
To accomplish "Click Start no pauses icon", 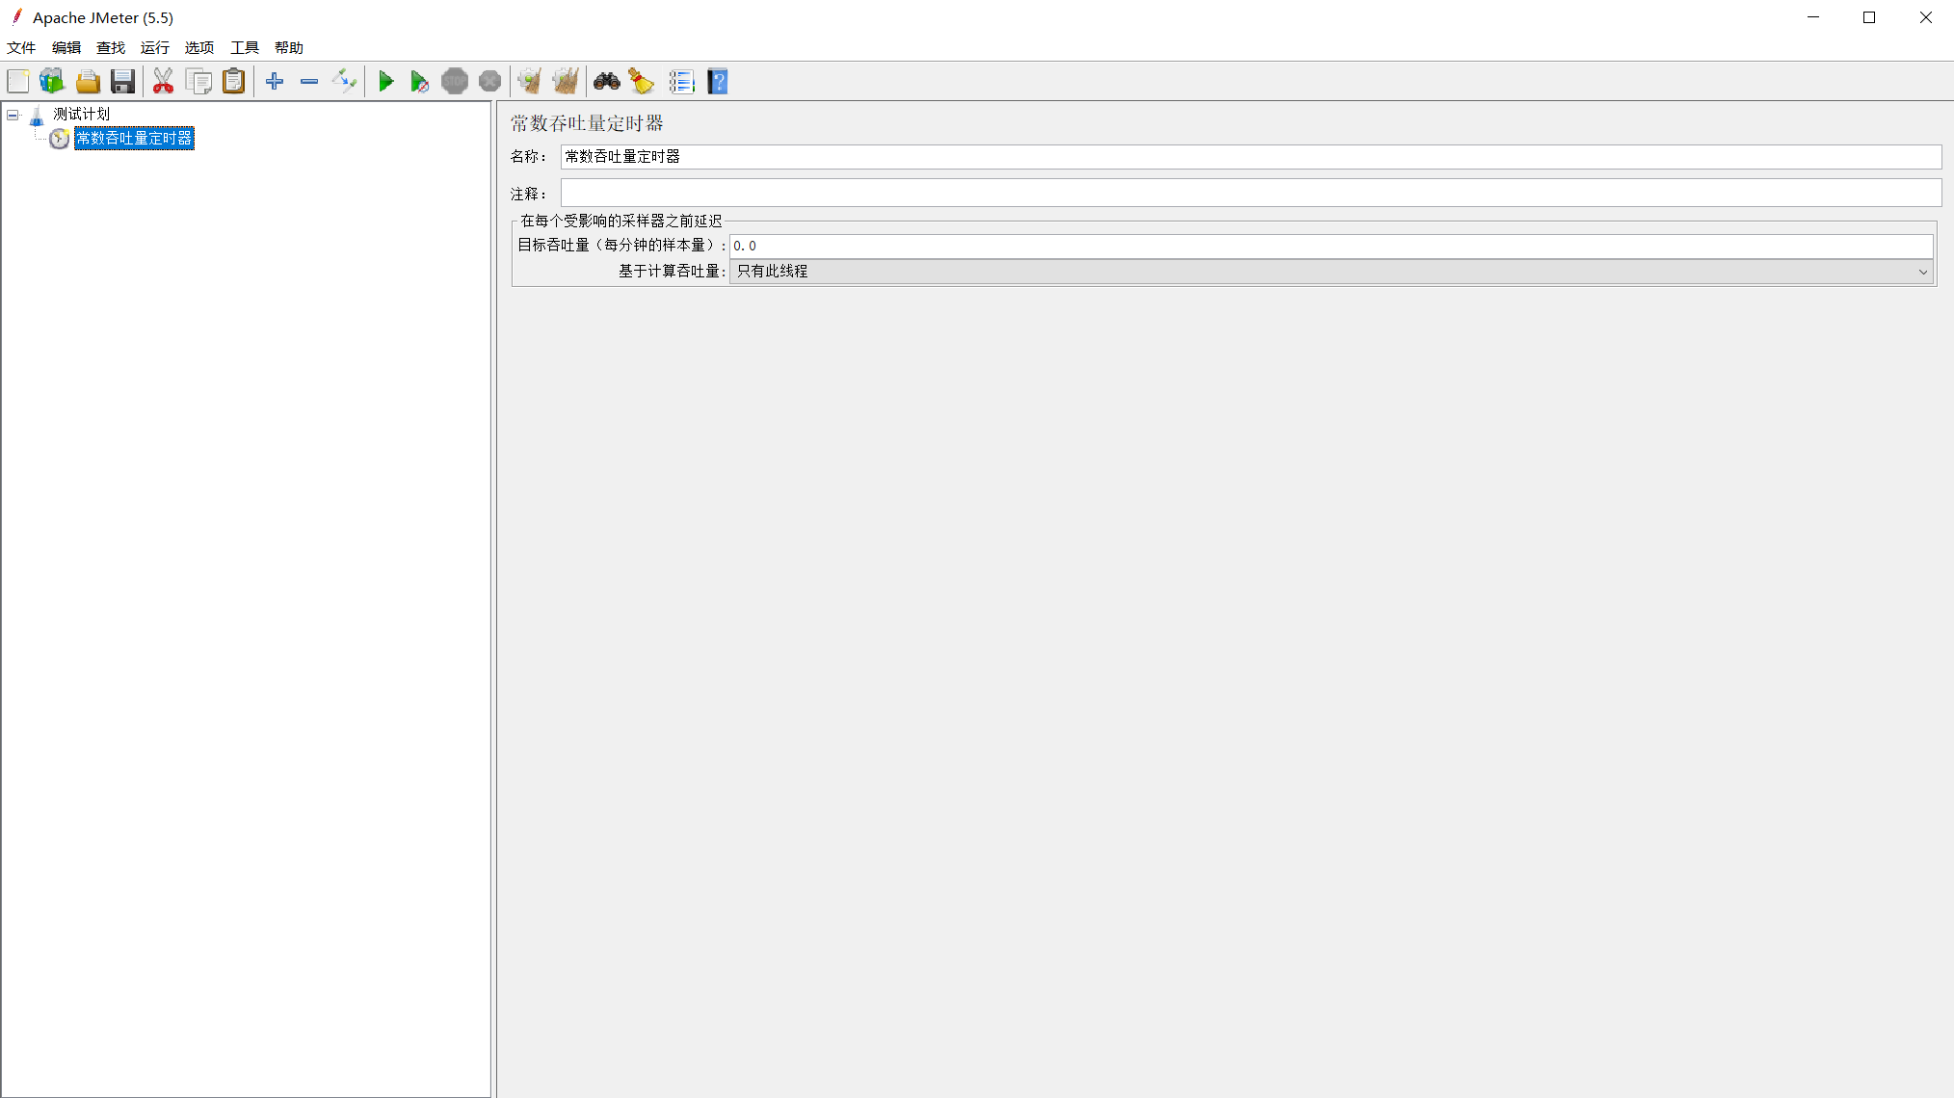I will click(419, 82).
